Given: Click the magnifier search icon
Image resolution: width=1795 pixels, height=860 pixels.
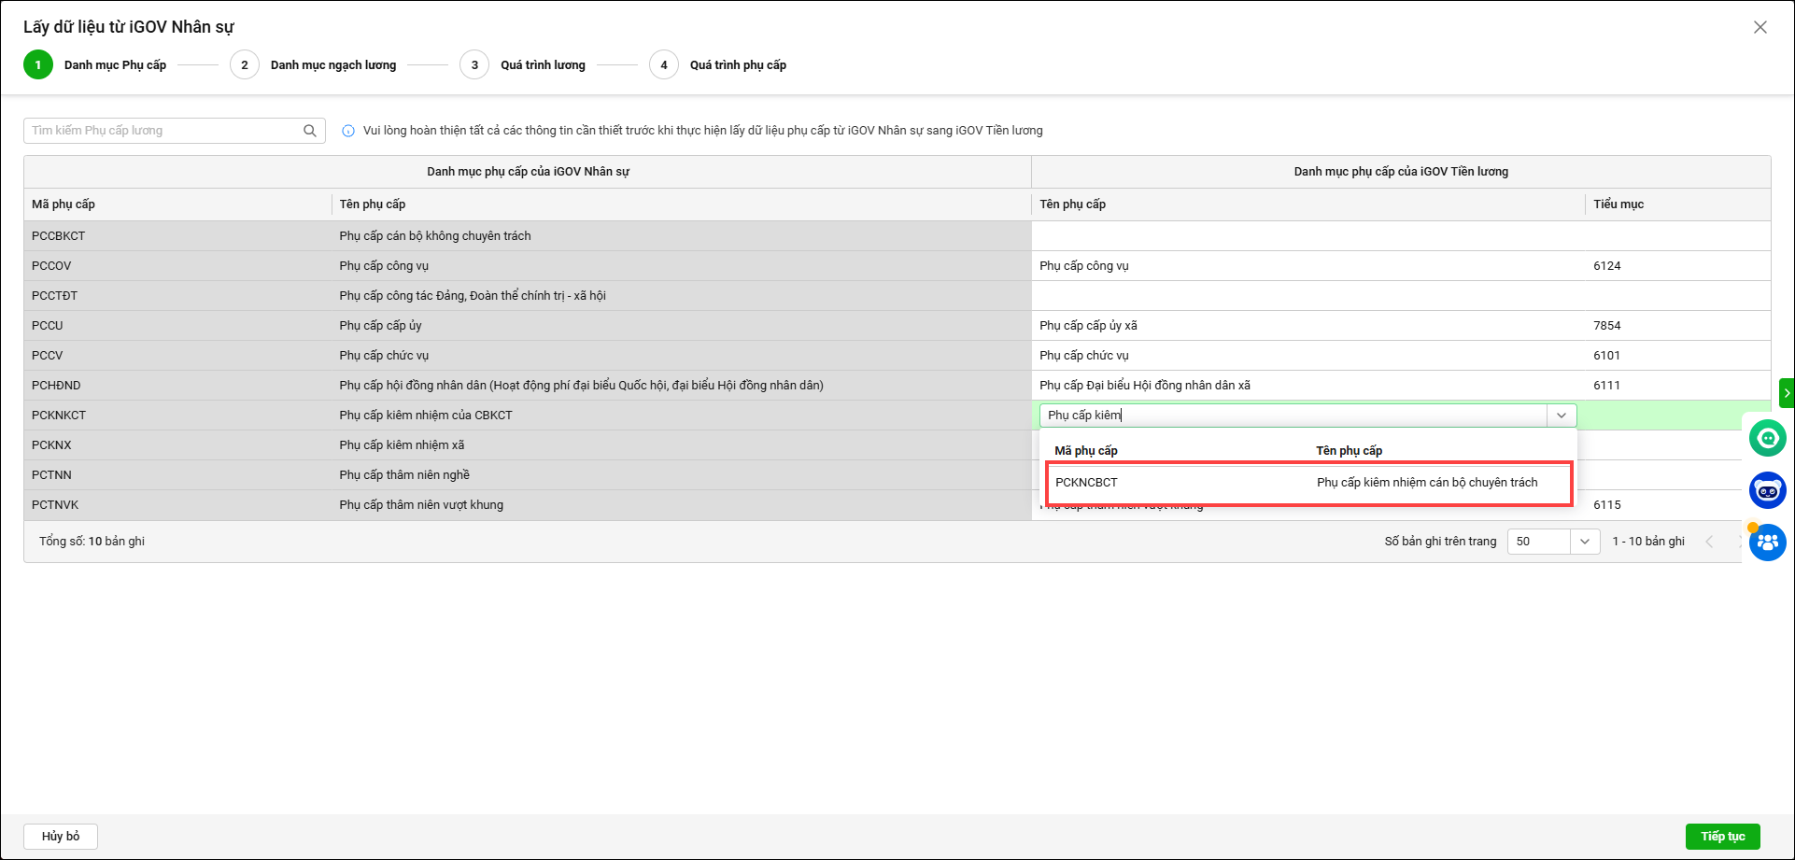Looking at the screenshot, I should [x=310, y=131].
